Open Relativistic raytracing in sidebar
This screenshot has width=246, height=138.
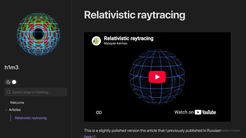30,118
